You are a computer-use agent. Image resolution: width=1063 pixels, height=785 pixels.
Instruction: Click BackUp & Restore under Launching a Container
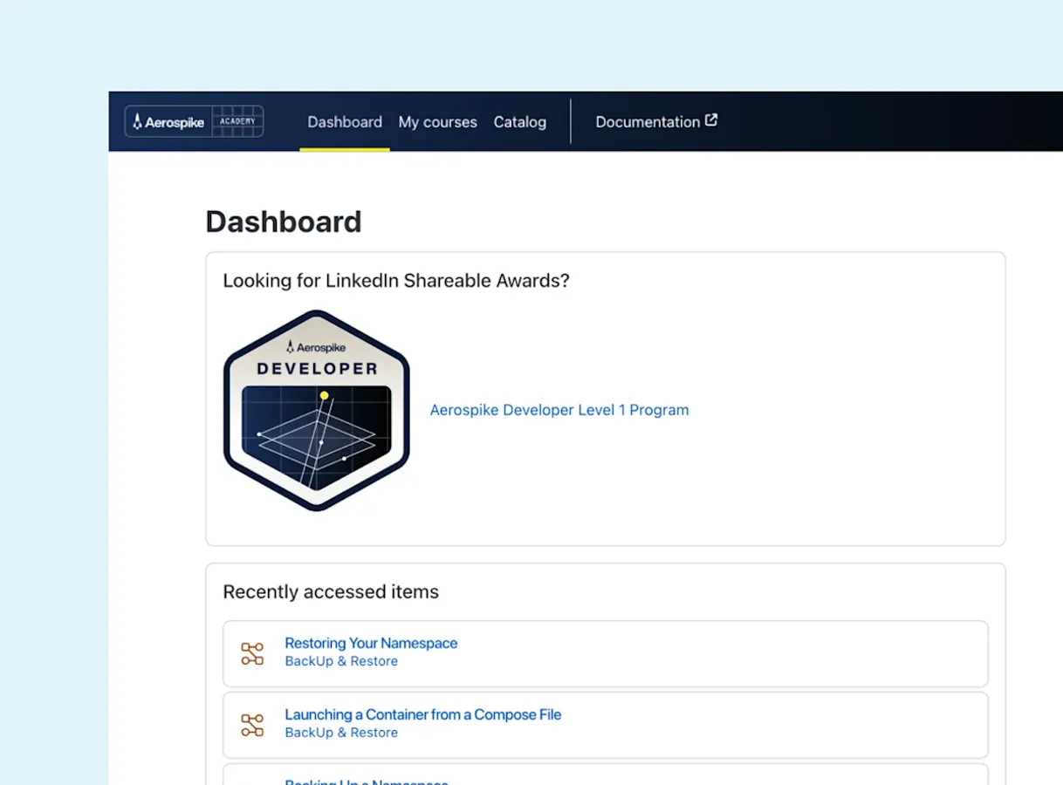coord(341,733)
